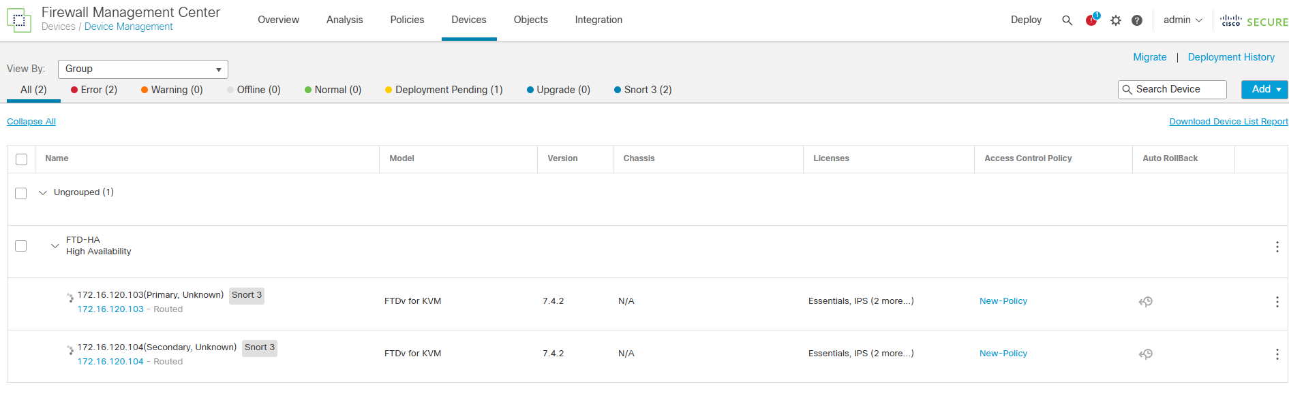Click the Migrate link
The image size is (1289, 393).
click(1149, 57)
